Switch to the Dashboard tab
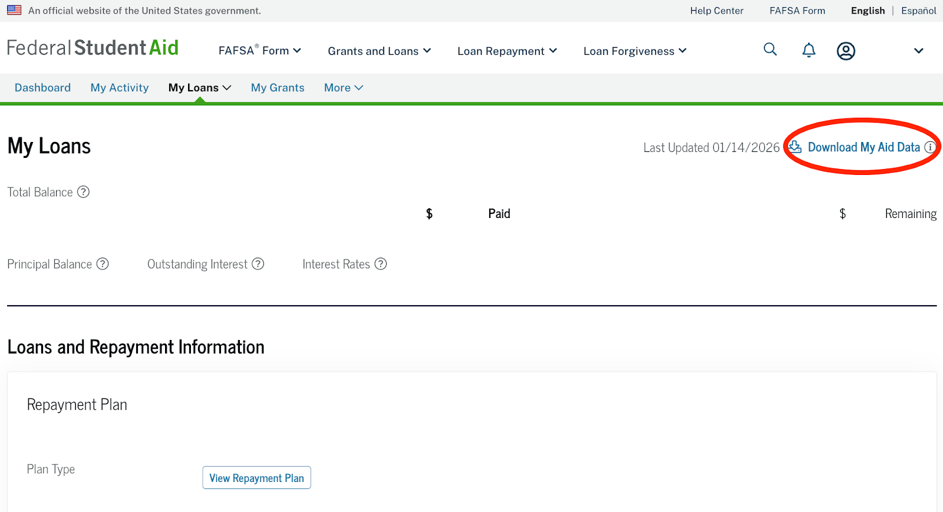The width and height of the screenshot is (943, 512). (x=42, y=88)
